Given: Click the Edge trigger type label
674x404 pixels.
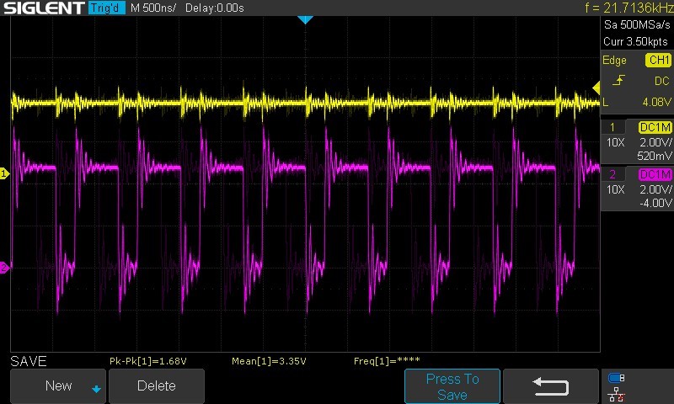Looking at the screenshot, I should click(x=614, y=61).
